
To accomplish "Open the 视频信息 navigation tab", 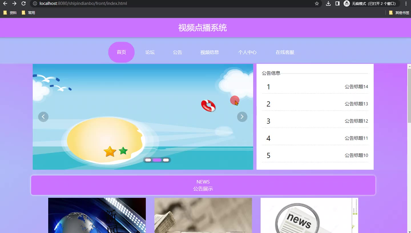I will tap(209, 52).
